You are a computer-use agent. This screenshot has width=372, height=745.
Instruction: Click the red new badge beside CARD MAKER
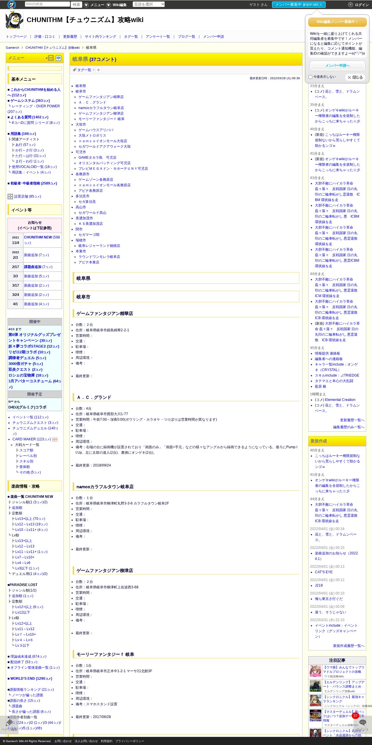pos(55,439)
